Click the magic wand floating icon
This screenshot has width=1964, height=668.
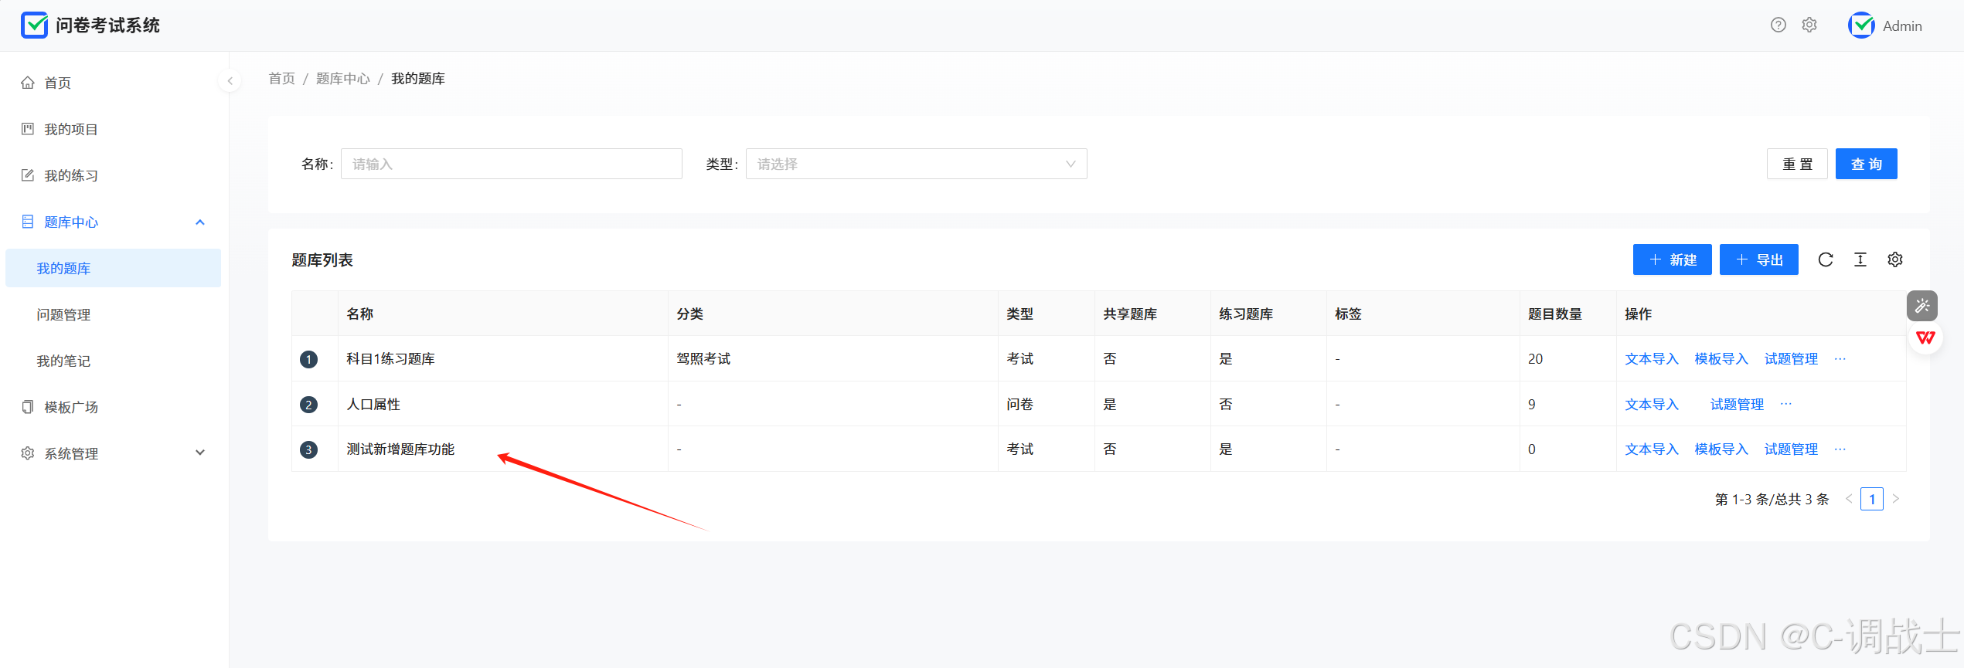(1922, 306)
